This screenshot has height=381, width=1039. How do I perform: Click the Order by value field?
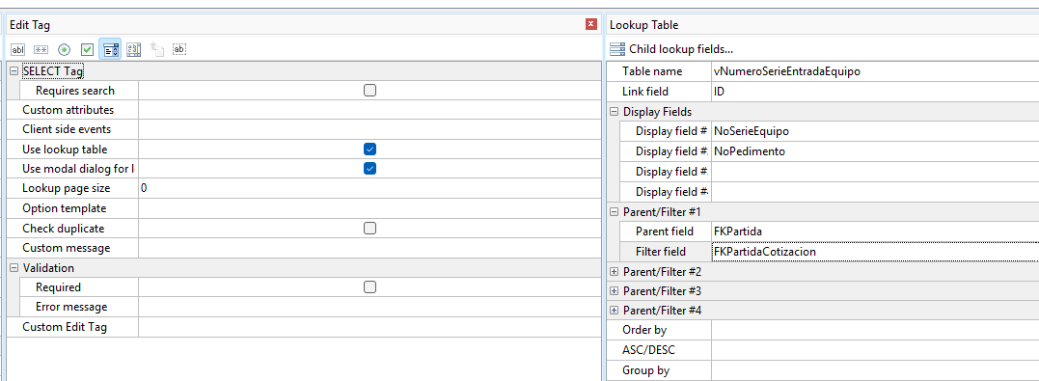(x=875, y=329)
